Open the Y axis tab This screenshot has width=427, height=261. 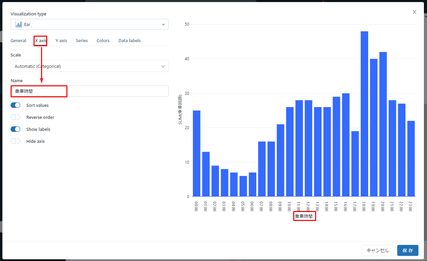coord(61,41)
